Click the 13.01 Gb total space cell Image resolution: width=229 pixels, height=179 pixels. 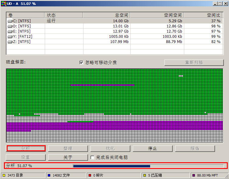[121, 26]
